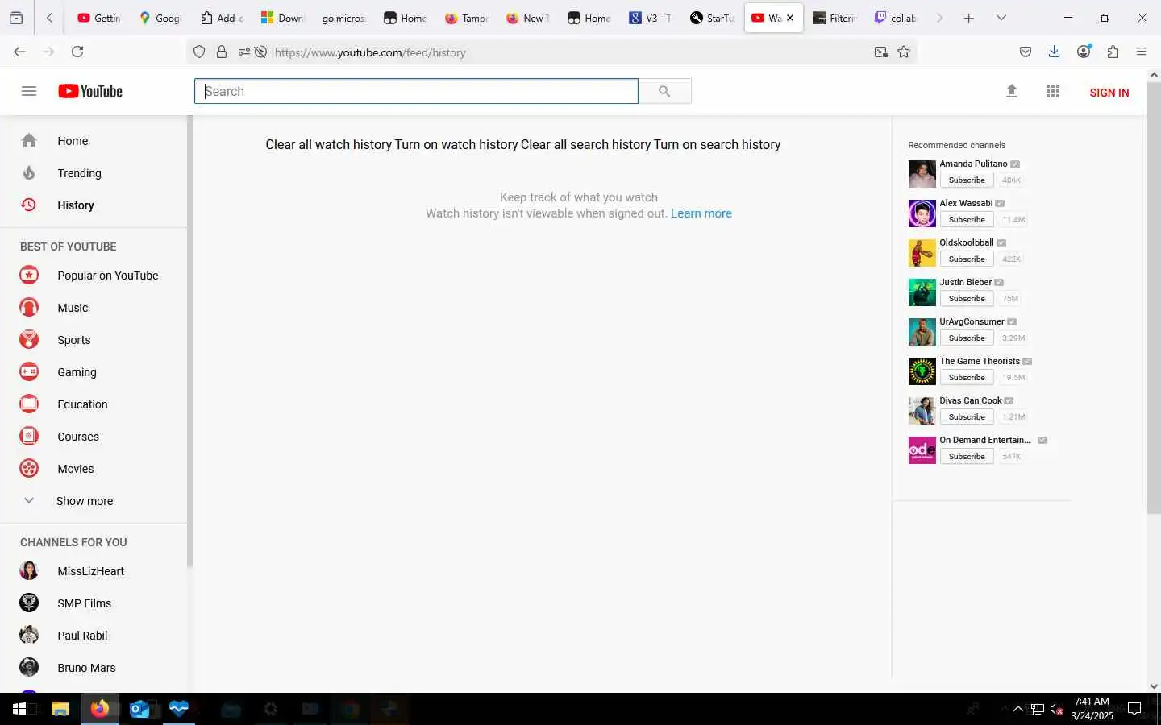Click the Gaming controller icon
Image resolution: width=1161 pixels, height=725 pixels.
click(29, 372)
